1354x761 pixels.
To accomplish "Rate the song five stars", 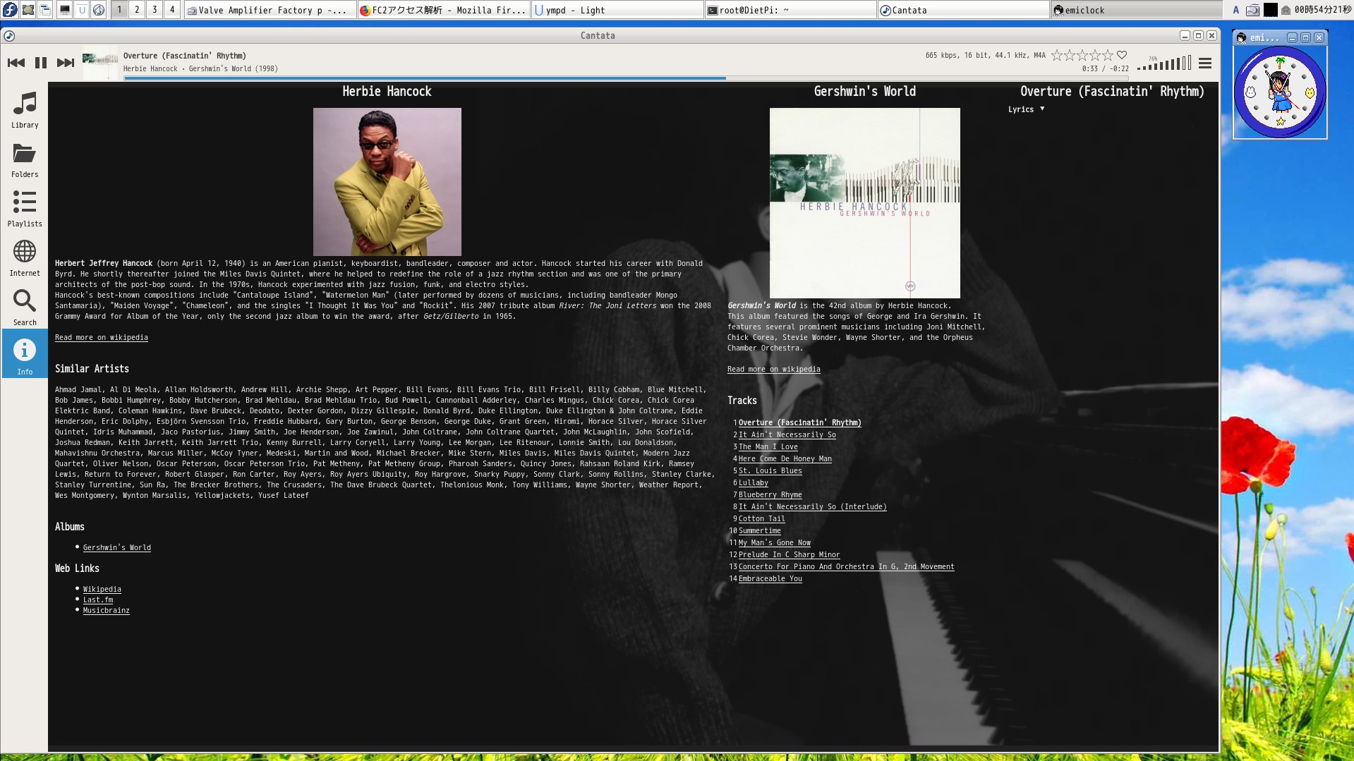I will tap(1108, 55).
